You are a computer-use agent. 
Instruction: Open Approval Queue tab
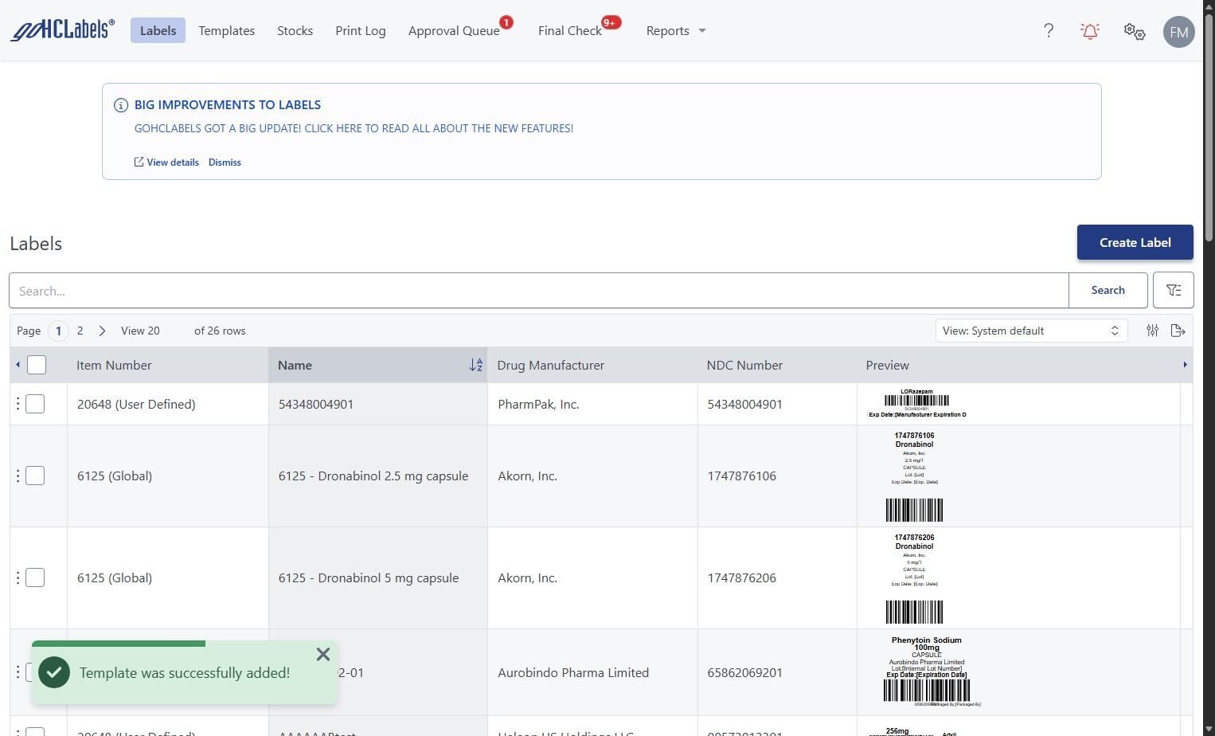(x=454, y=30)
